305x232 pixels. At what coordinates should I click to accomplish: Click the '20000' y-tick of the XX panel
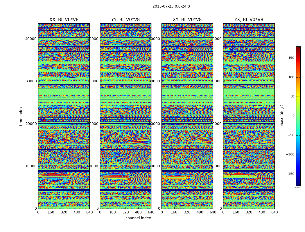coord(31,124)
